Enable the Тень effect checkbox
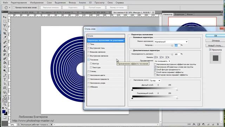 click(x=89, y=44)
